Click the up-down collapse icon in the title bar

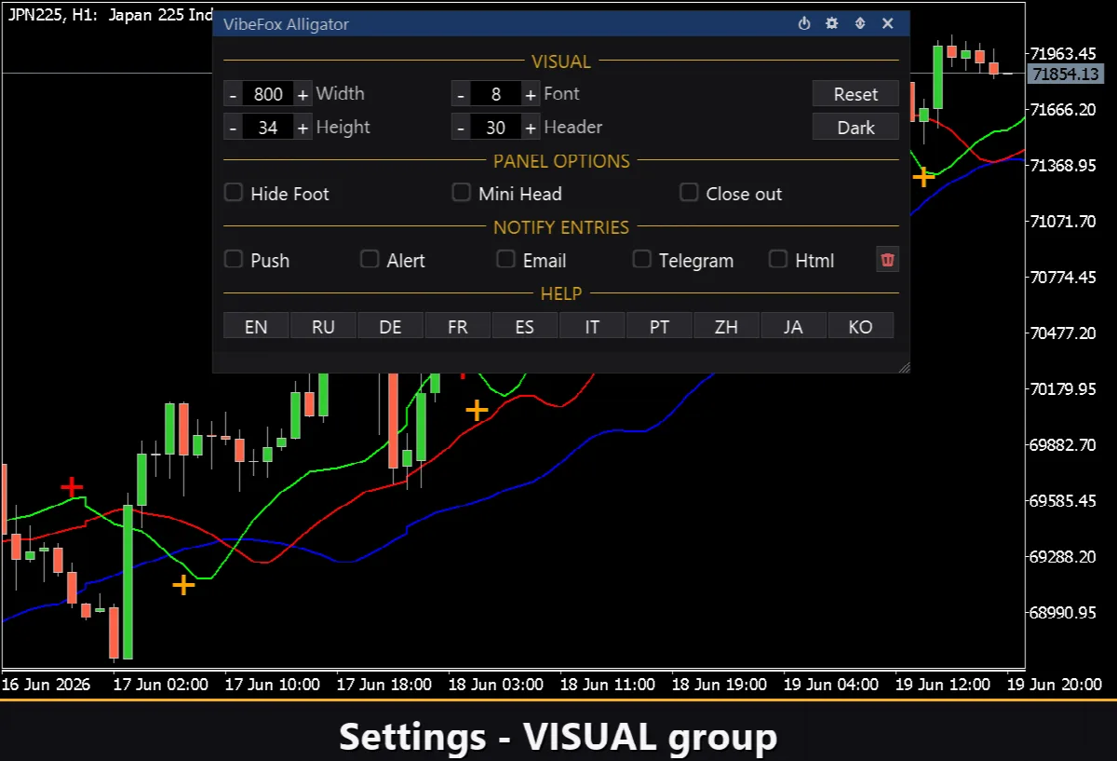coord(860,23)
